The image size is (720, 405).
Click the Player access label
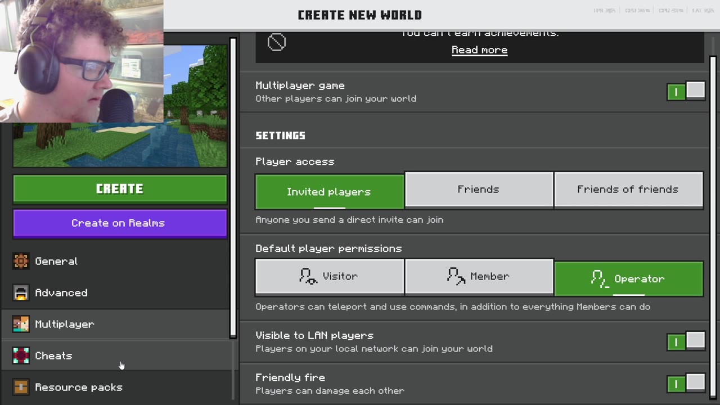pyautogui.click(x=295, y=161)
